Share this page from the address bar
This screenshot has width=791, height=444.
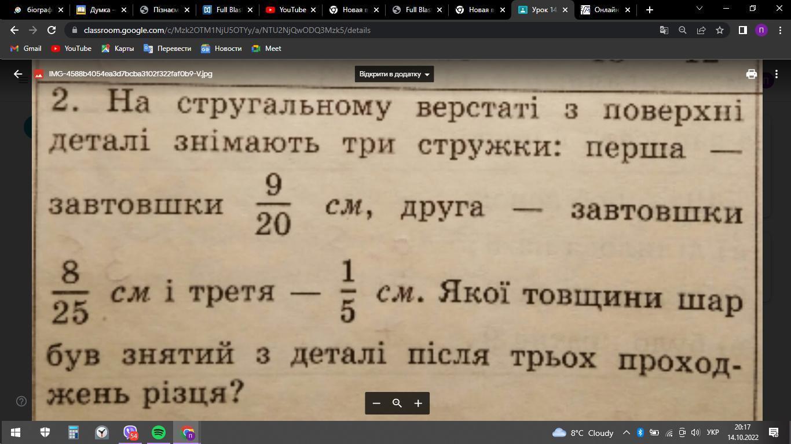tap(701, 30)
